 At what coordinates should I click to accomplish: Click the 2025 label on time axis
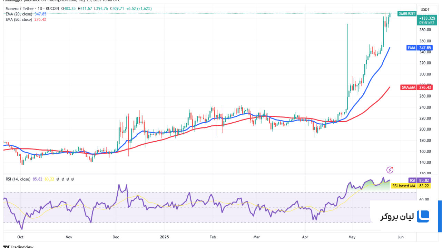coord(164,237)
